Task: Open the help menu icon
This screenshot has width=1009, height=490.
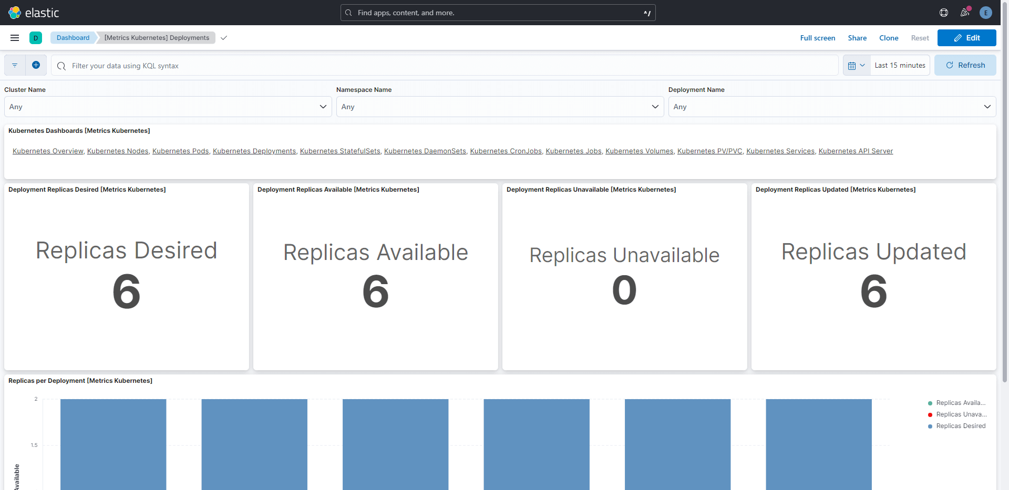Action: point(944,13)
